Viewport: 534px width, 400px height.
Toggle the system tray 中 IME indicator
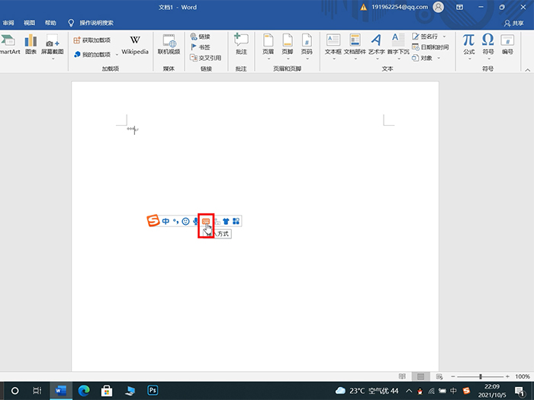point(453,391)
